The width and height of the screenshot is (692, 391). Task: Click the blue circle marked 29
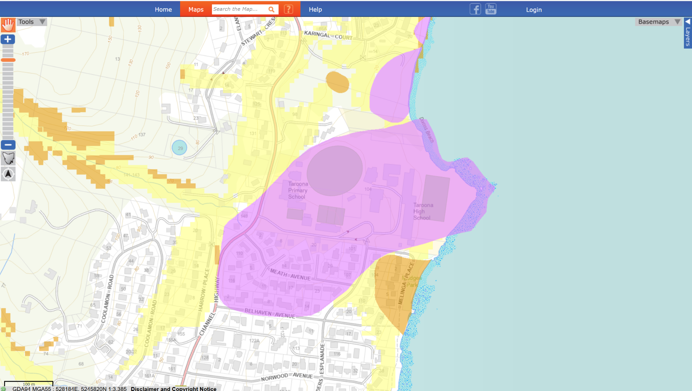pos(179,148)
